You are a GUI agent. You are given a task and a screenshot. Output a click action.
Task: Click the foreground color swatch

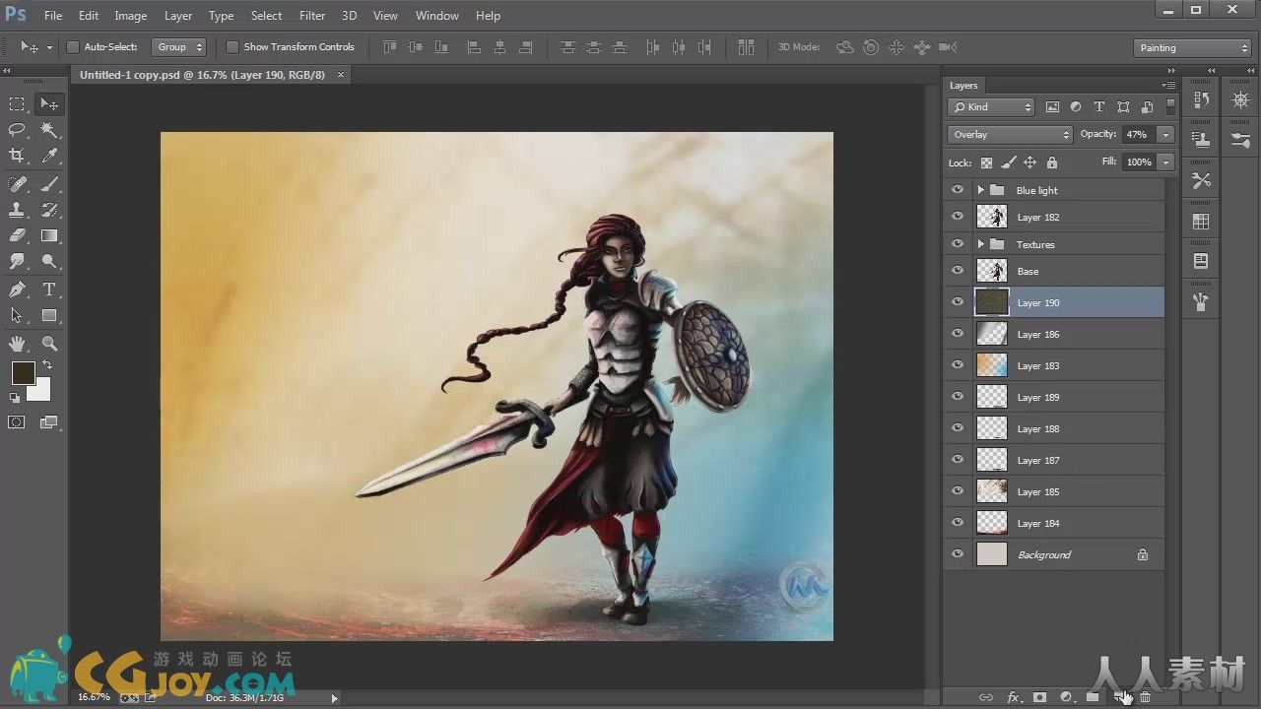(x=24, y=373)
